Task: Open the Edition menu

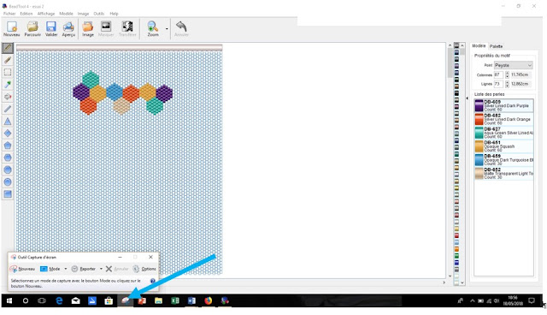Action: click(x=26, y=14)
